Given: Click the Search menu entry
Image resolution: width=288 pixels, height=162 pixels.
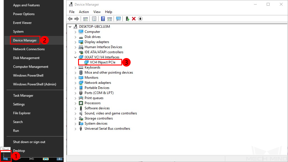Looking at the screenshot, I should (x=18, y=122).
